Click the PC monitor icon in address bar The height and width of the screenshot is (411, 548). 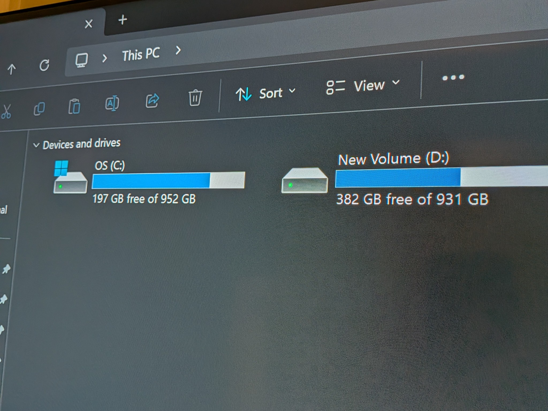pos(81,60)
